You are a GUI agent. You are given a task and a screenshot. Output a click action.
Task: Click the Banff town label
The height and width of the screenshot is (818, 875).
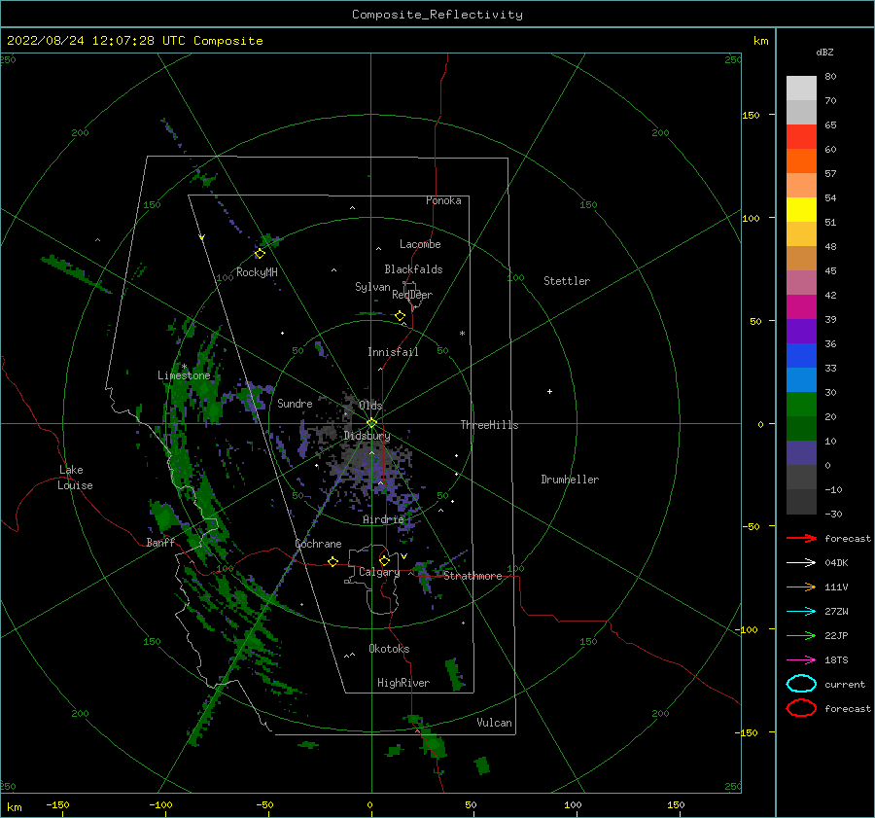point(160,542)
